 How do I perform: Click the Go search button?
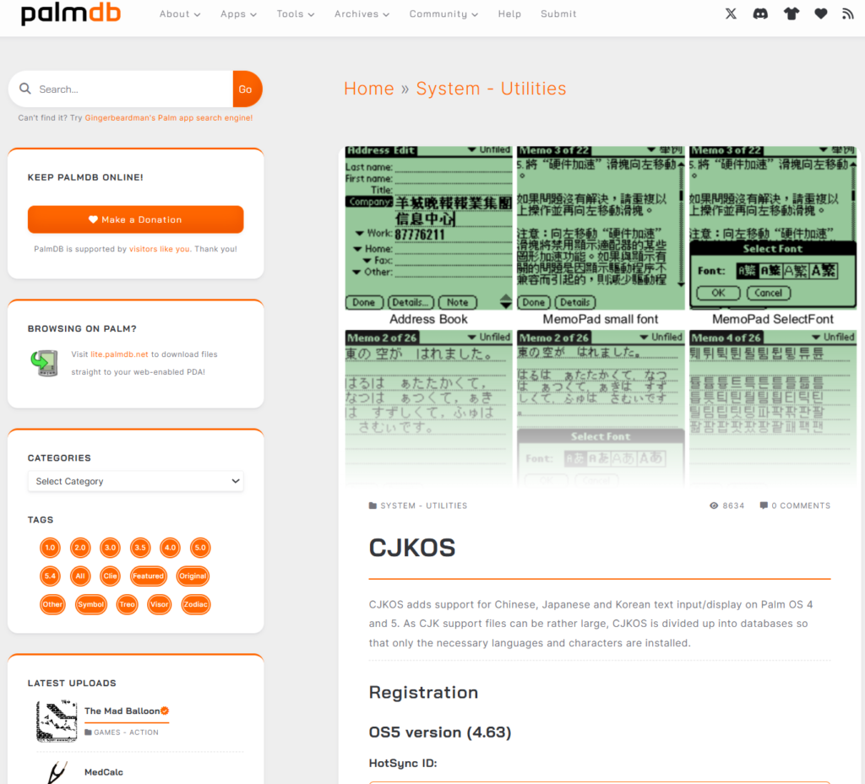247,89
